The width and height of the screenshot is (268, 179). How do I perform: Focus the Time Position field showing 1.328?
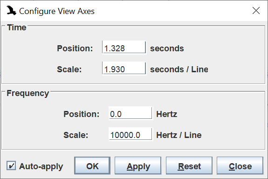click(124, 48)
